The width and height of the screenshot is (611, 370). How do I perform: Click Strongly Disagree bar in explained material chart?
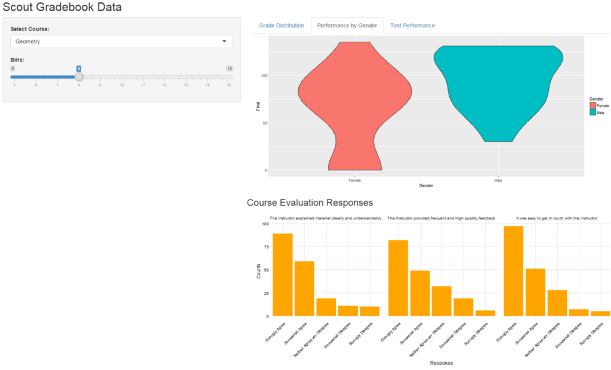[x=369, y=311]
